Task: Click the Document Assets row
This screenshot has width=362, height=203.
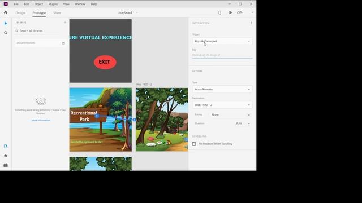Action: 40,43
